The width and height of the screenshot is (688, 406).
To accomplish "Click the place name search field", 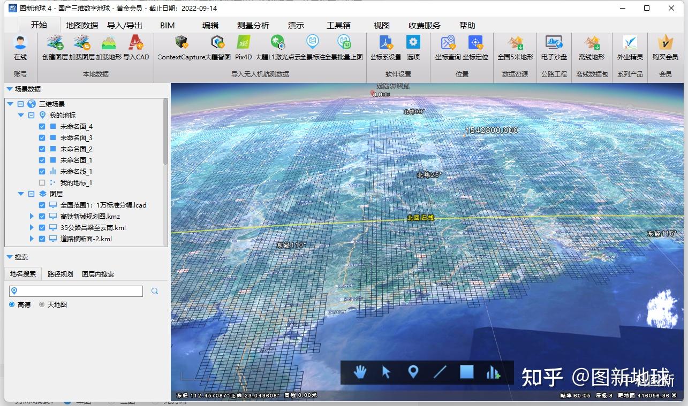I will (x=76, y=291).
